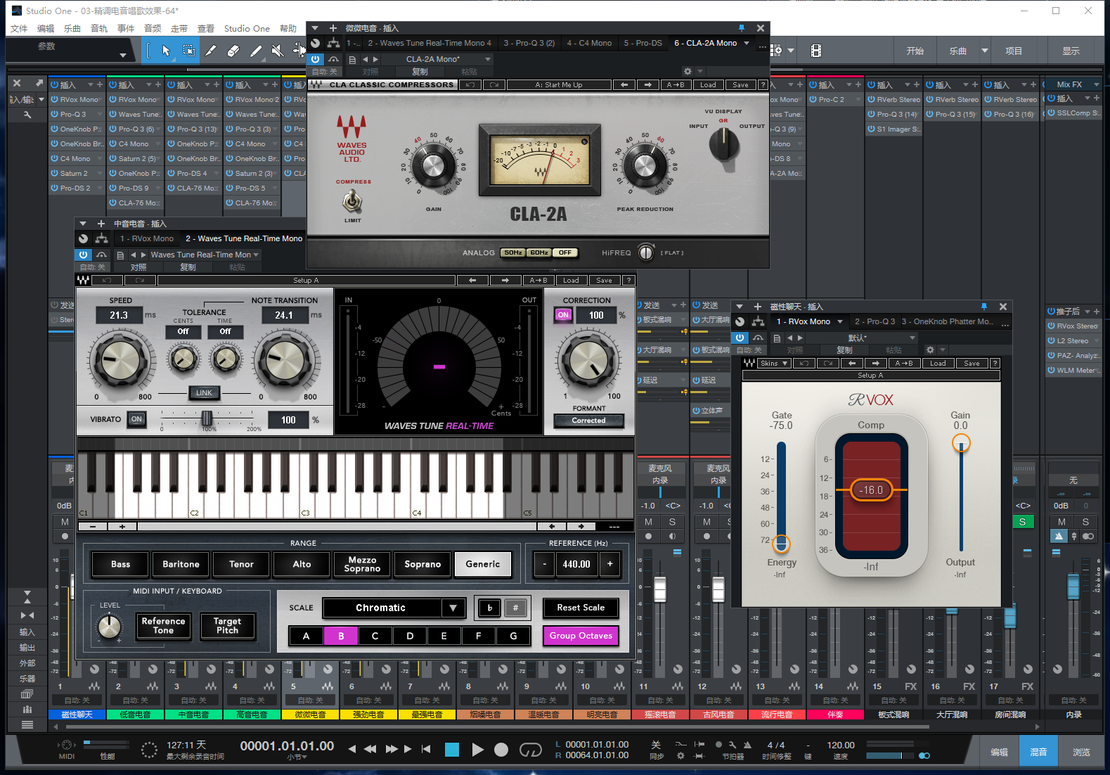This screenshot has height=775, width=1110.
Task: Disable the analog 60Hz option on CLA-2A
Action: (539, 252)
